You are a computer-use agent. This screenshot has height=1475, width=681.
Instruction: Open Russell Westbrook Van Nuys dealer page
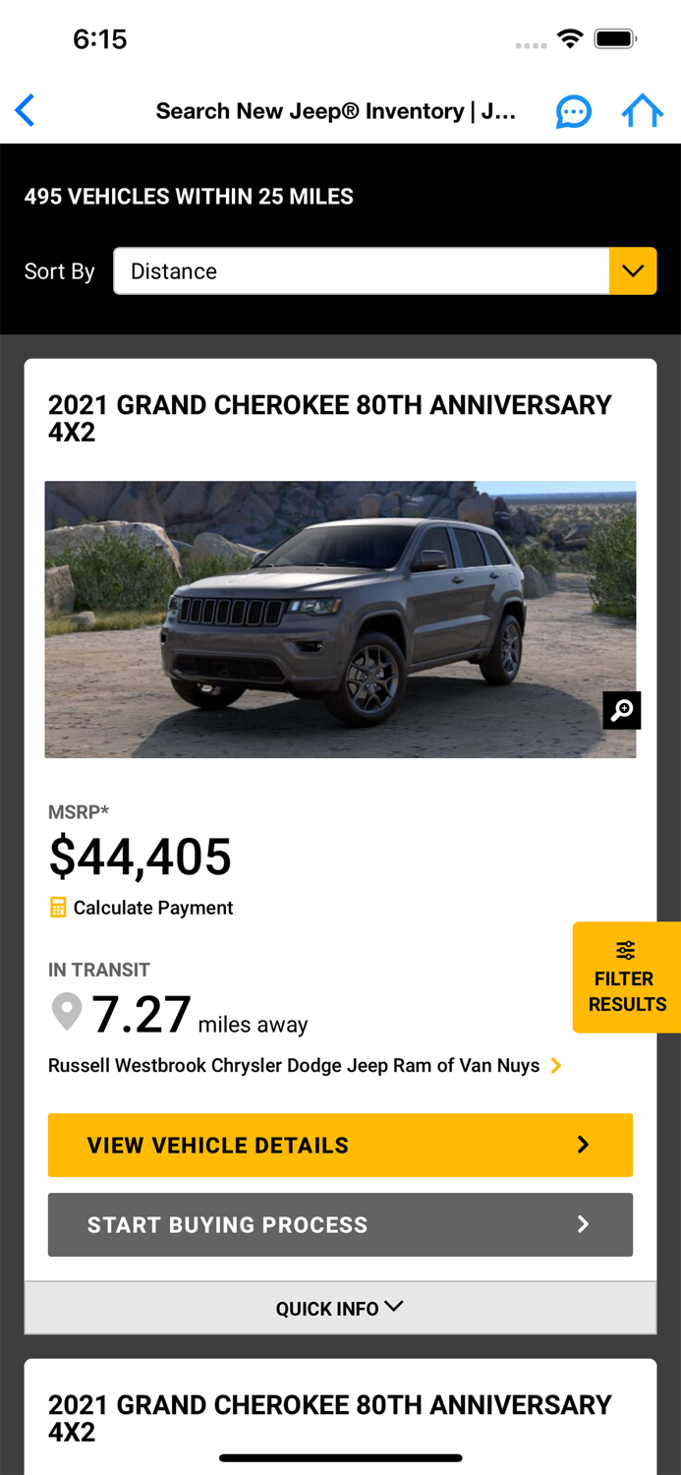click(294, 1065)
